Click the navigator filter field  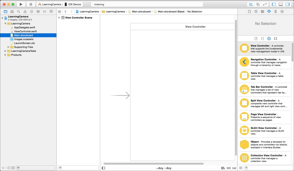[x=36, y=168]
